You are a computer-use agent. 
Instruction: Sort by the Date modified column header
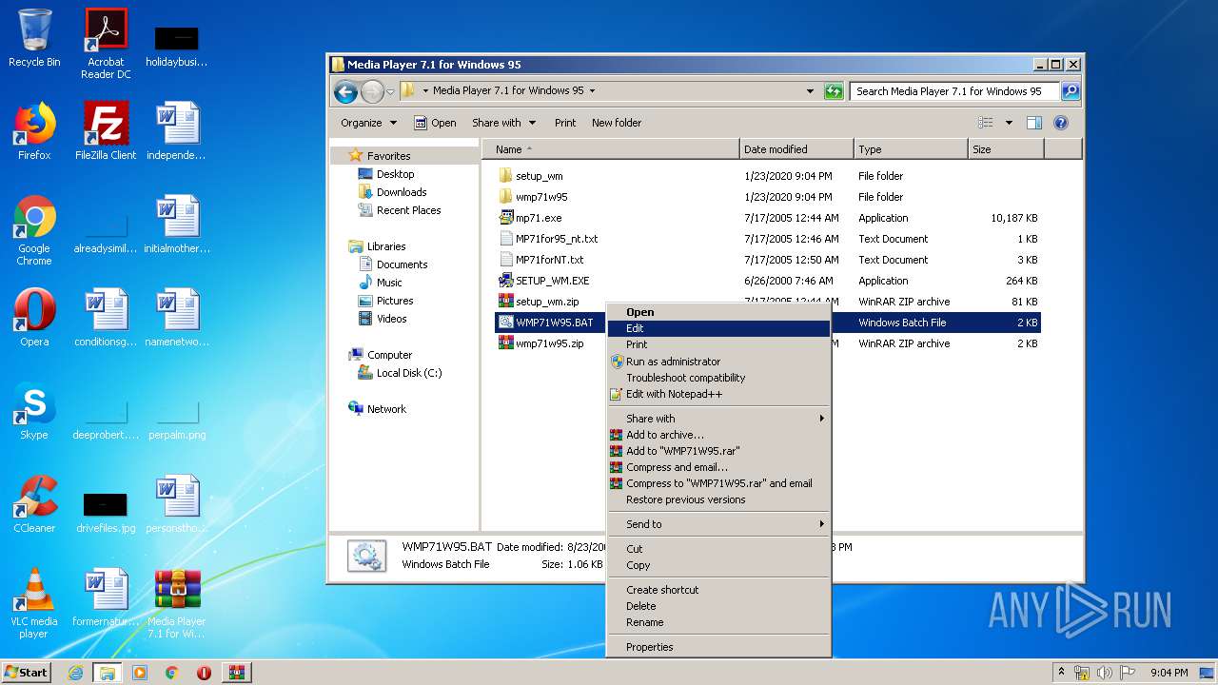click(x=796, y=149)
